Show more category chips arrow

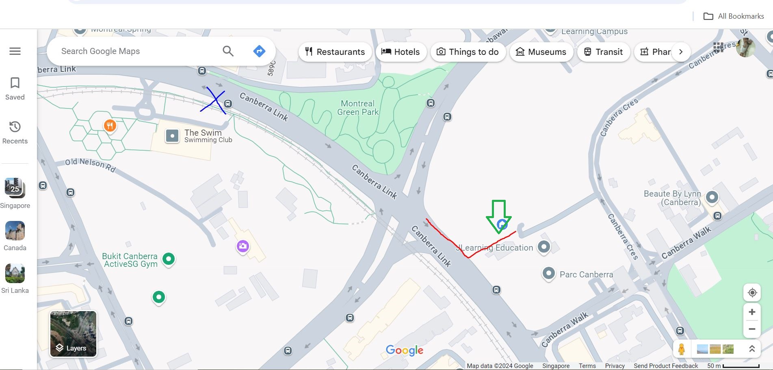click(681, 52)
